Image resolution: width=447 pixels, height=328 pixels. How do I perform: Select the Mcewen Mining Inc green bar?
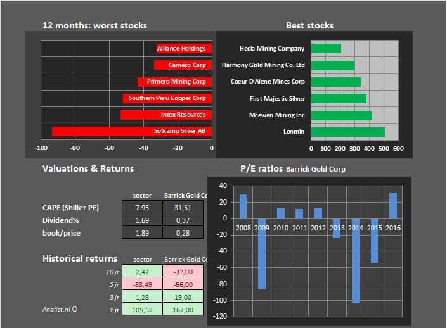pyautogui.click(x=341, y=115)
